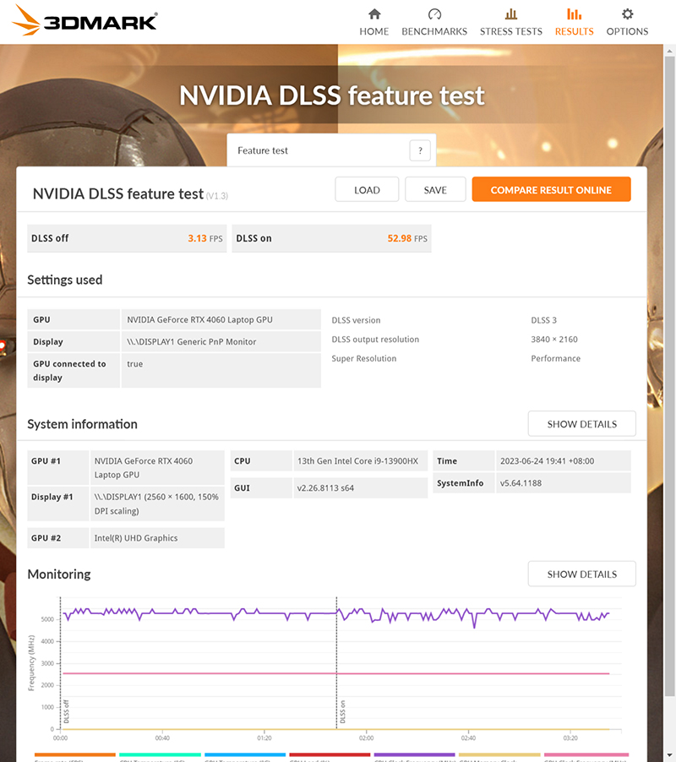This screenshot has height=762, width=676.
Task: Click the Display #1 2560 × 1600 value
Action: 156,504
